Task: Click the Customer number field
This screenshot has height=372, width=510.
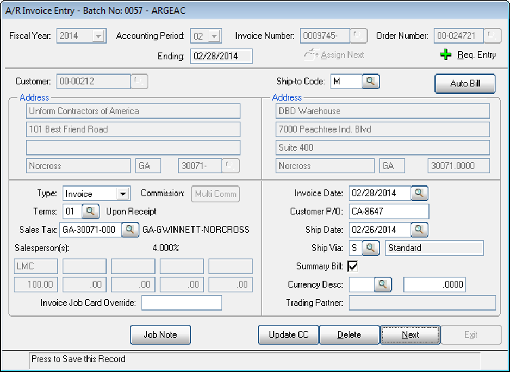Action: [94, 82]
